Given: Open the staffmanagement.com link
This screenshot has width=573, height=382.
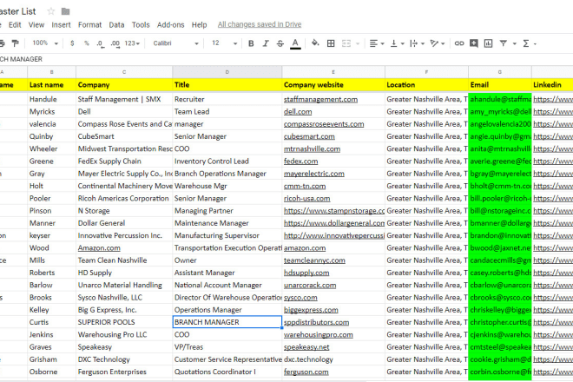Looking at the screenshot, I should (320, 100).
